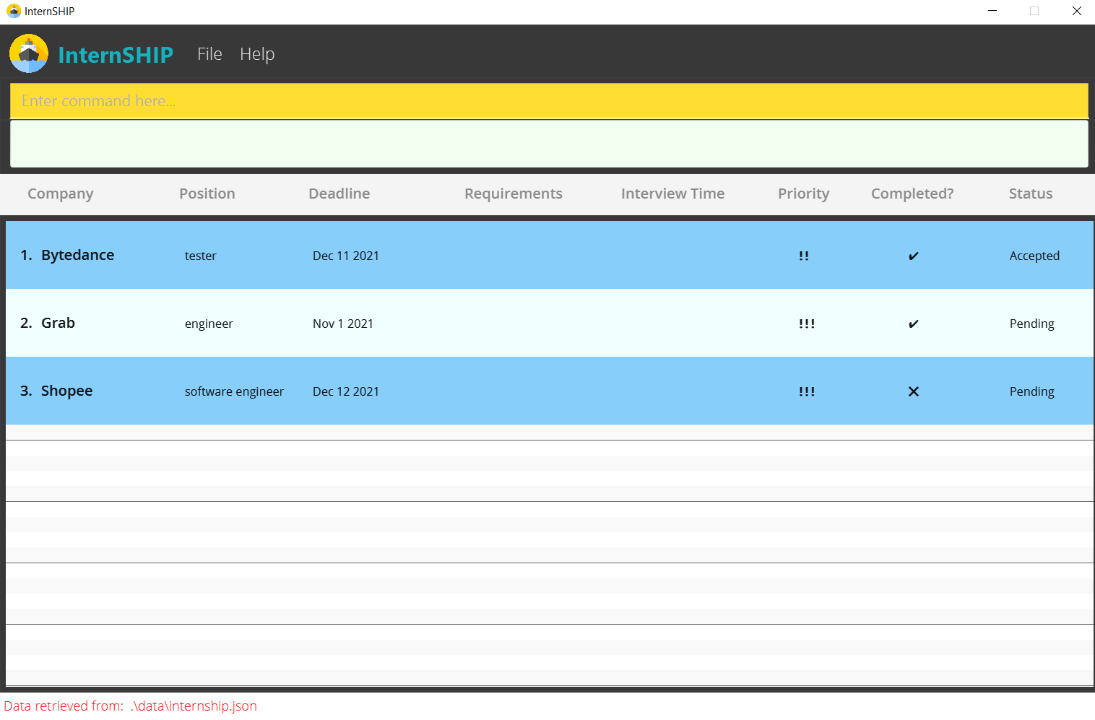Click the data file path in status bar
This screenshot has width=1095, height=720.
point(194,706)
